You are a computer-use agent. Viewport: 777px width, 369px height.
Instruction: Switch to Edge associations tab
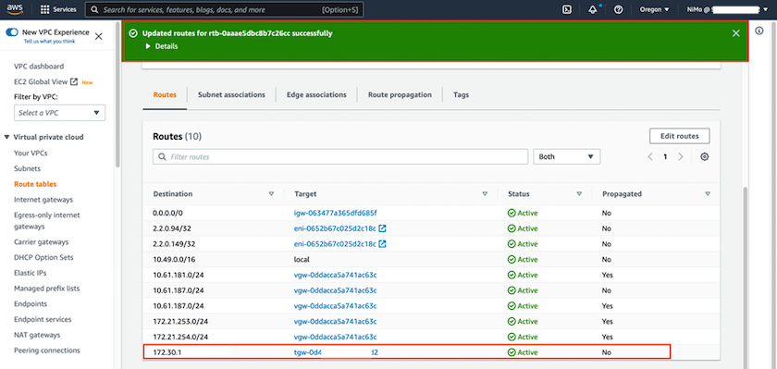pos(316,94)
